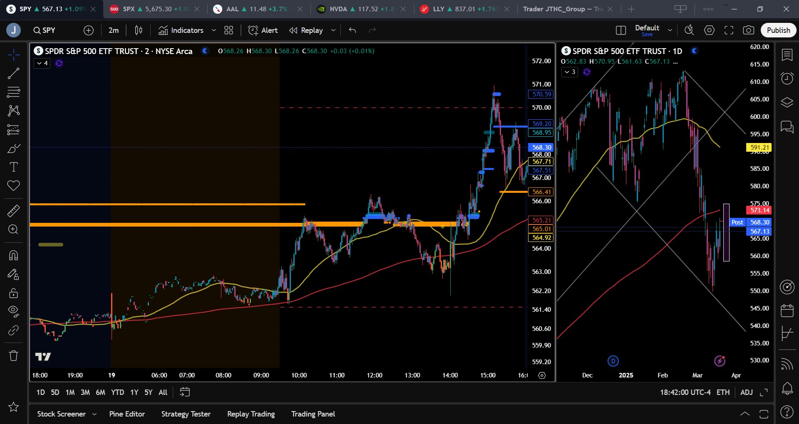Open the patterns drawing tool
Screen dimensions: 799x424
coord(13,111)
